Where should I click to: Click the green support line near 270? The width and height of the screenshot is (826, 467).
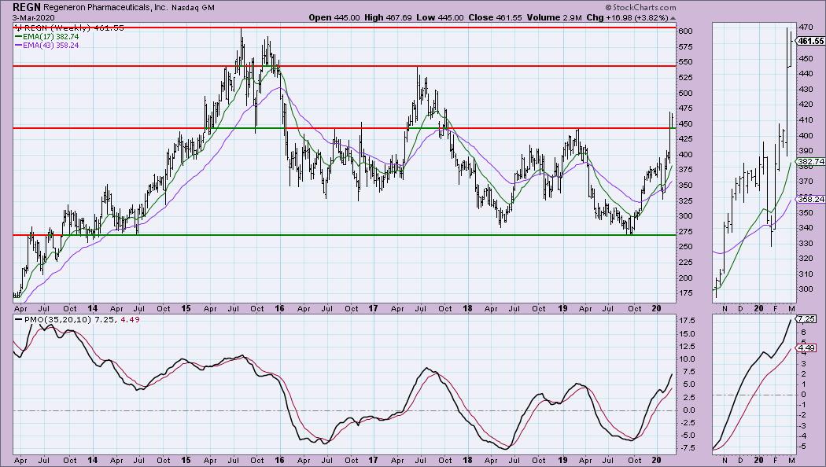point(345,235)
